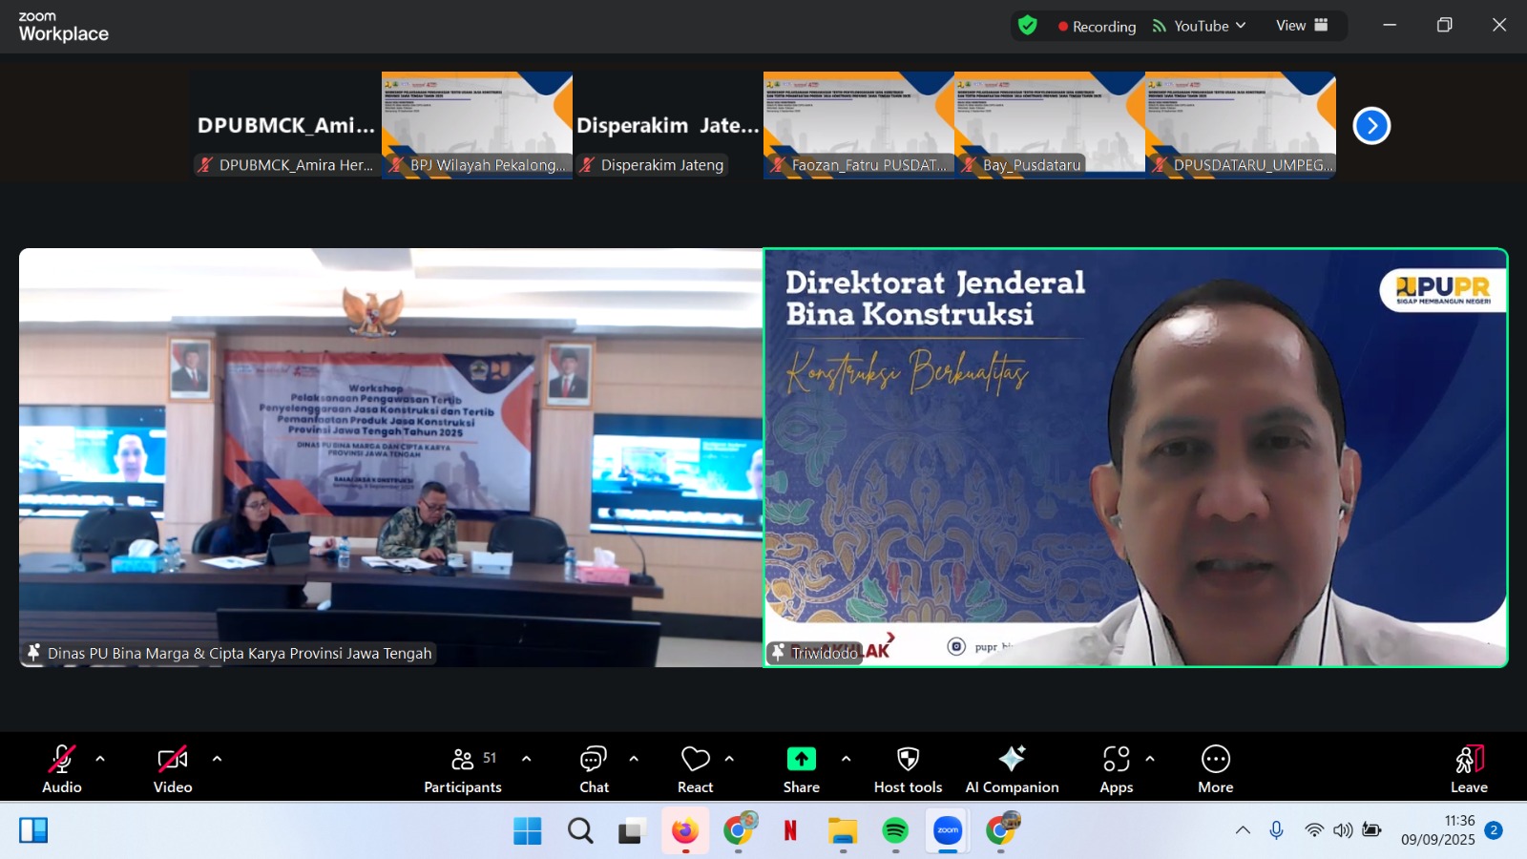Open the YouTube livestream dropdown
Viewport: 1527px width, 859px height.
[1200, 26]
